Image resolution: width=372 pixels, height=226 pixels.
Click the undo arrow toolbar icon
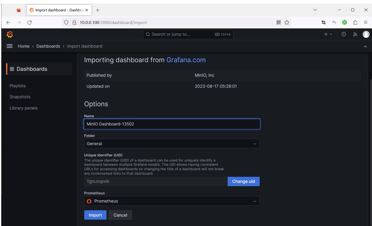[334, 22]
